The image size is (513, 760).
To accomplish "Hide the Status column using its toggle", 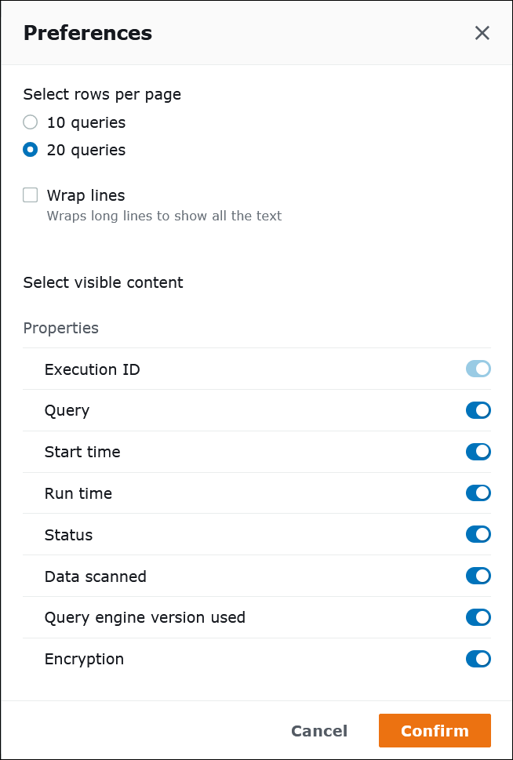I will [x=478, y=534].
